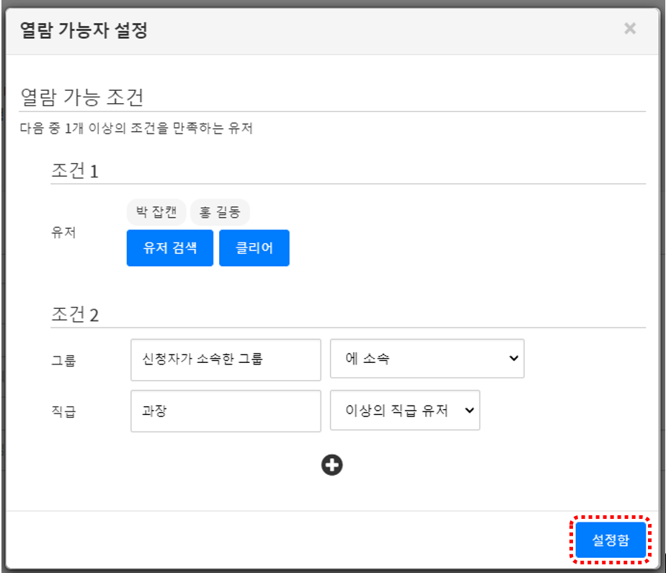Viewport: 666px width, 573px height.
Task: Confirm with the 설정함 button
Action: point(610,540)
